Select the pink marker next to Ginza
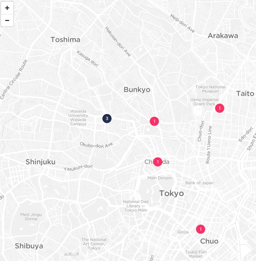256x261 pixels. click(201, 229)
